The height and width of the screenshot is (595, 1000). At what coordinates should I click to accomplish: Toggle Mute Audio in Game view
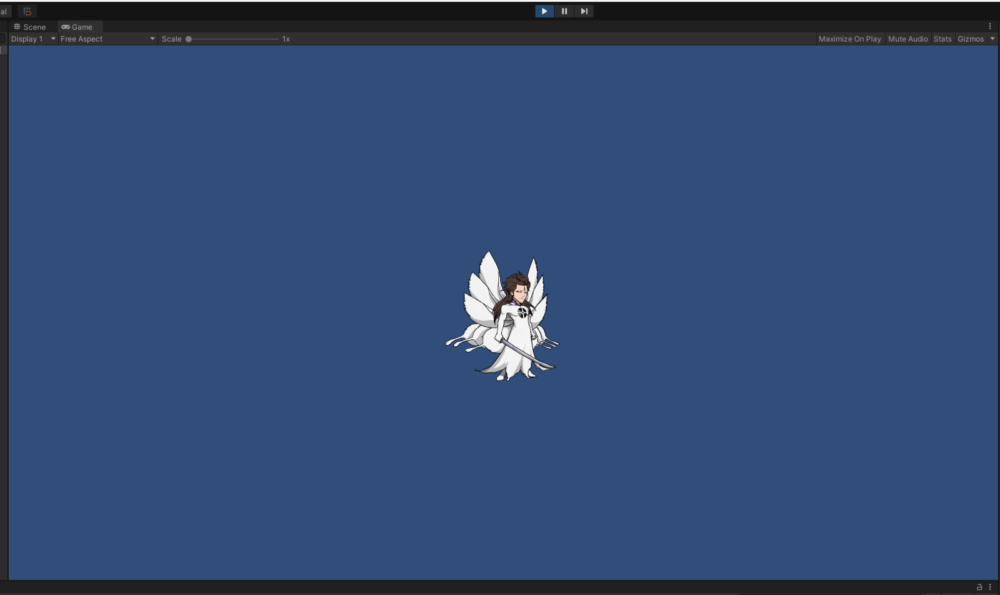[x=907, y=39]
